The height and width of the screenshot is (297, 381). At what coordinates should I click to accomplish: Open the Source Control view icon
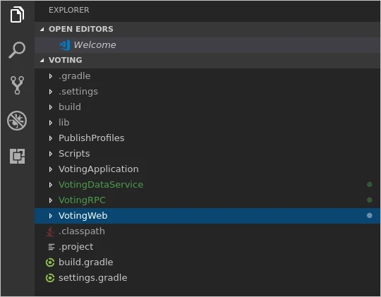click(17, 85)
